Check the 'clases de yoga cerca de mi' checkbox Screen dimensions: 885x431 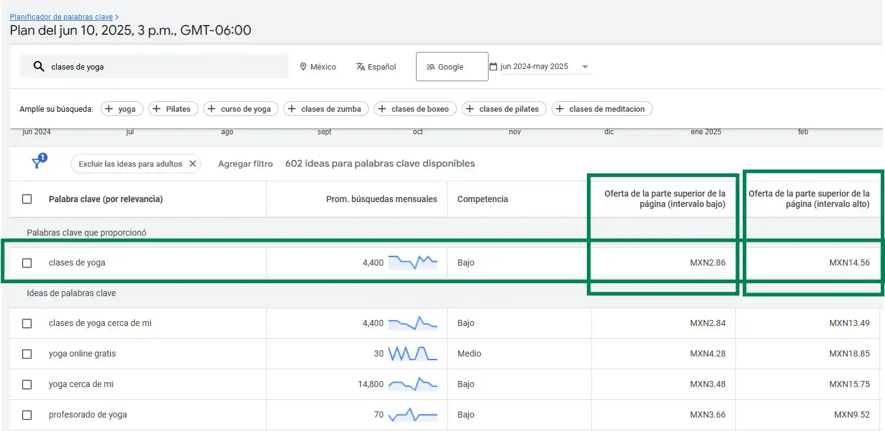[27, 323]
